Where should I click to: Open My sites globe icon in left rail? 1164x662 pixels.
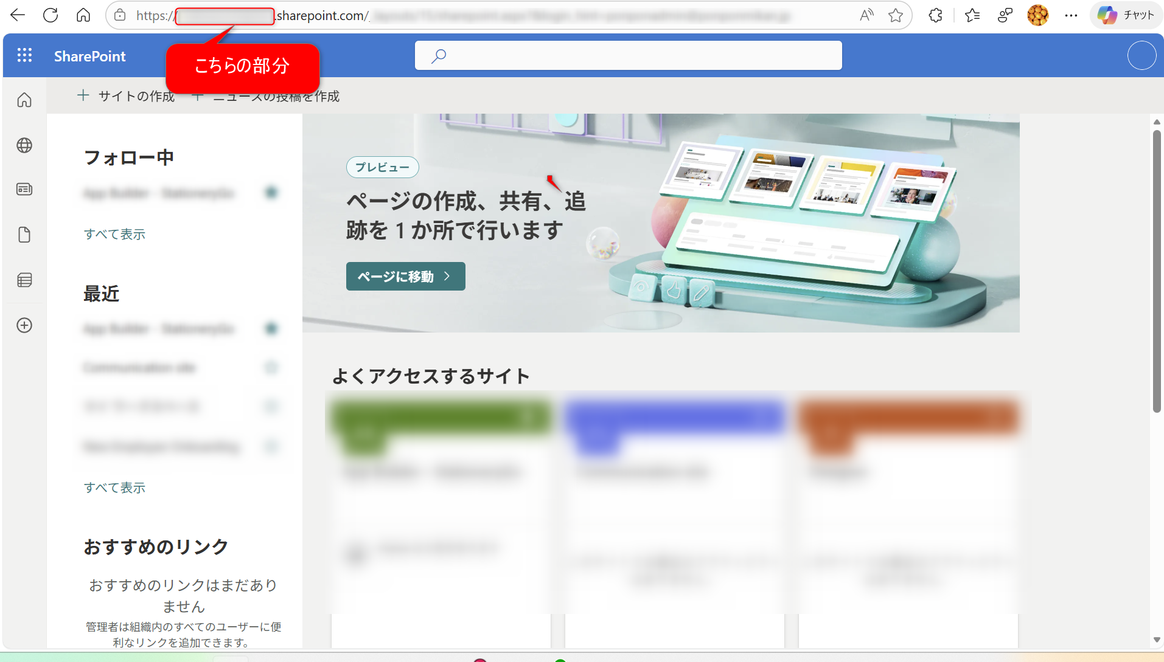[24, 145]
